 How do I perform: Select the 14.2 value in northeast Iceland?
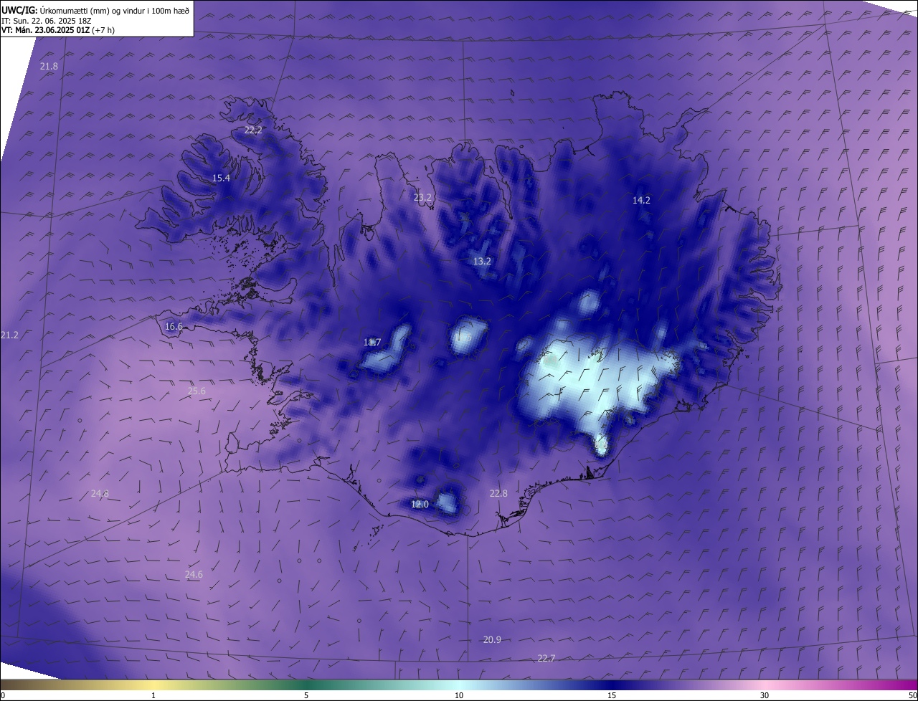(641, 201)
